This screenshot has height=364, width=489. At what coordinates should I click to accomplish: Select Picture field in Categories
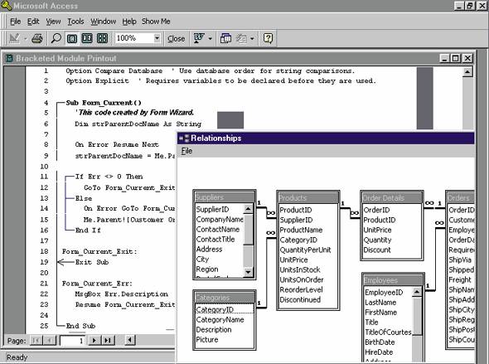[x=207, y=340]
